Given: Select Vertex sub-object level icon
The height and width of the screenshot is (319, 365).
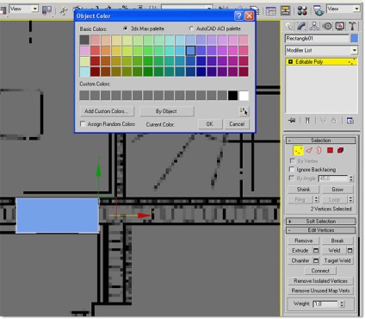Looking at the screenshot, I should pos(298,150).
